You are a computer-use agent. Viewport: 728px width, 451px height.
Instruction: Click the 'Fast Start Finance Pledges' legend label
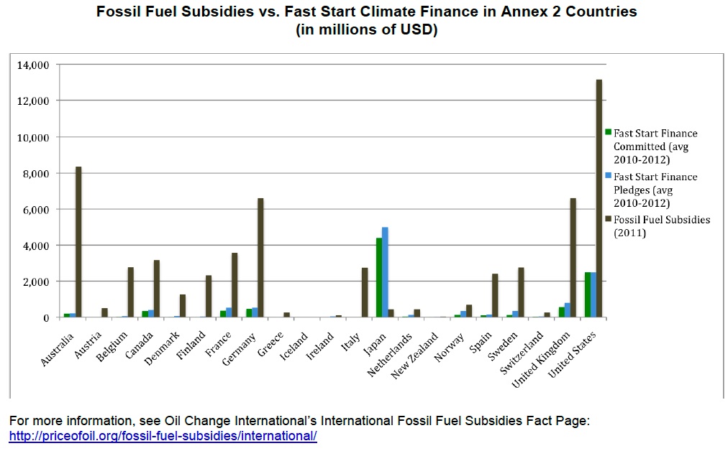655,190
